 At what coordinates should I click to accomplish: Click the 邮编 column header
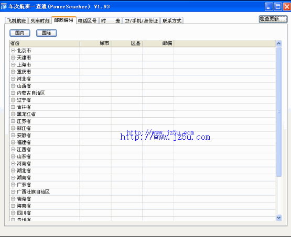[x=158, y=43]
